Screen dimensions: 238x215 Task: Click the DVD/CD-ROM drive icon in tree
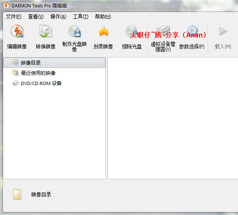16,83
